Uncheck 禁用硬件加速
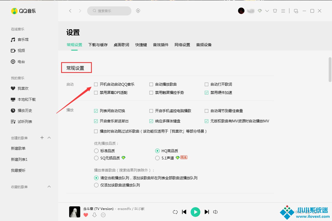Screen dimensions: 332x221 (x=207, y=93)
